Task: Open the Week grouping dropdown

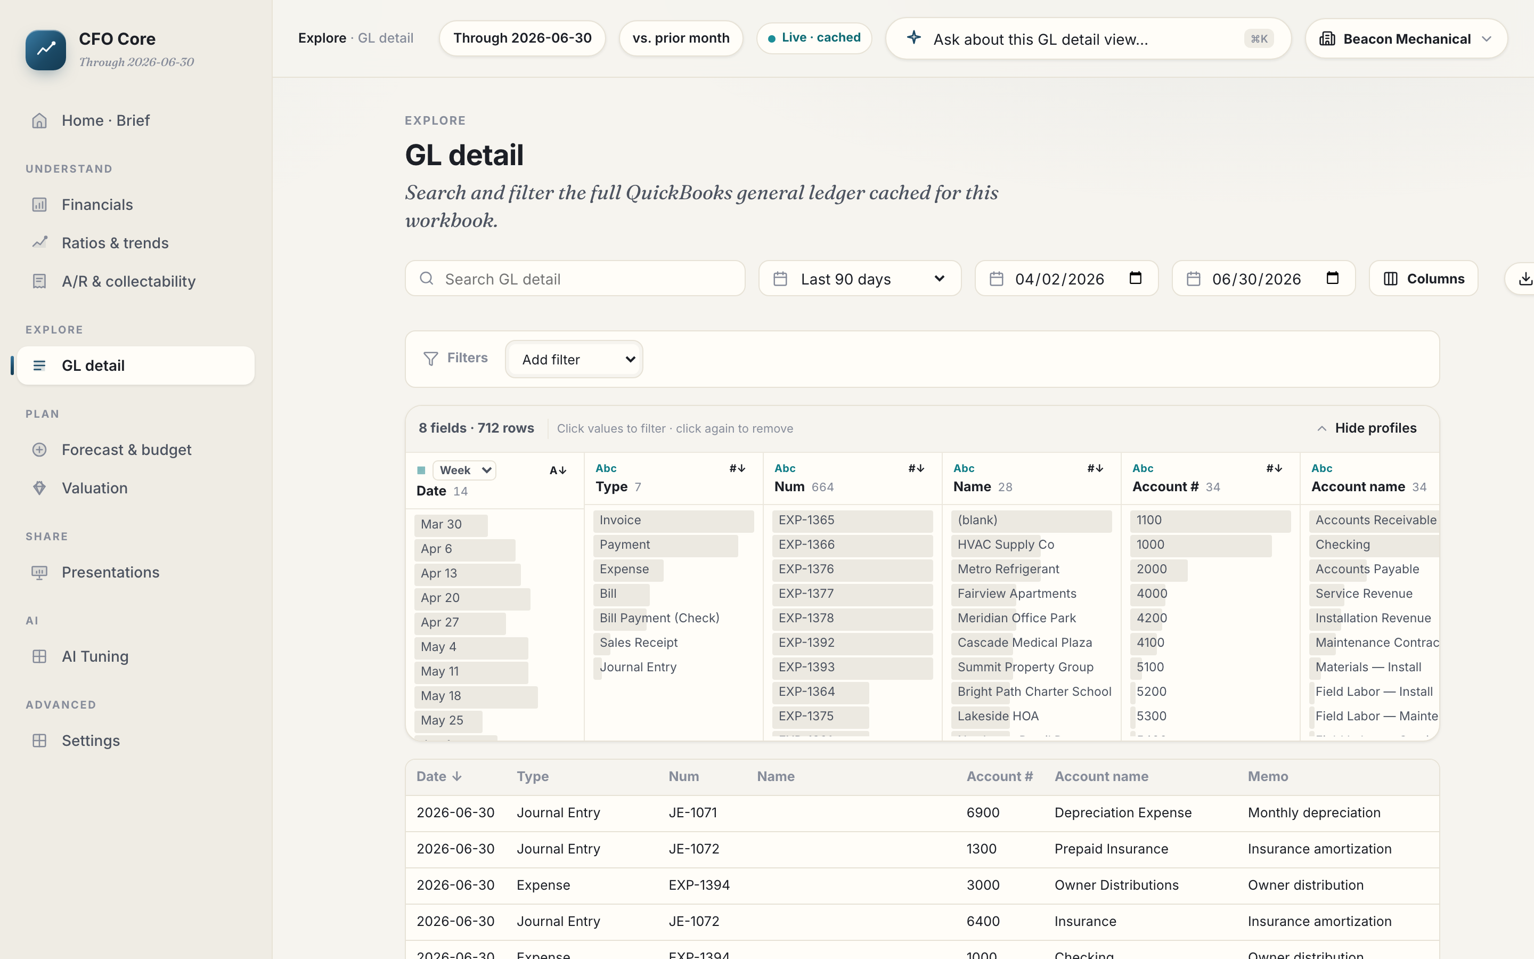Action: 464,470
